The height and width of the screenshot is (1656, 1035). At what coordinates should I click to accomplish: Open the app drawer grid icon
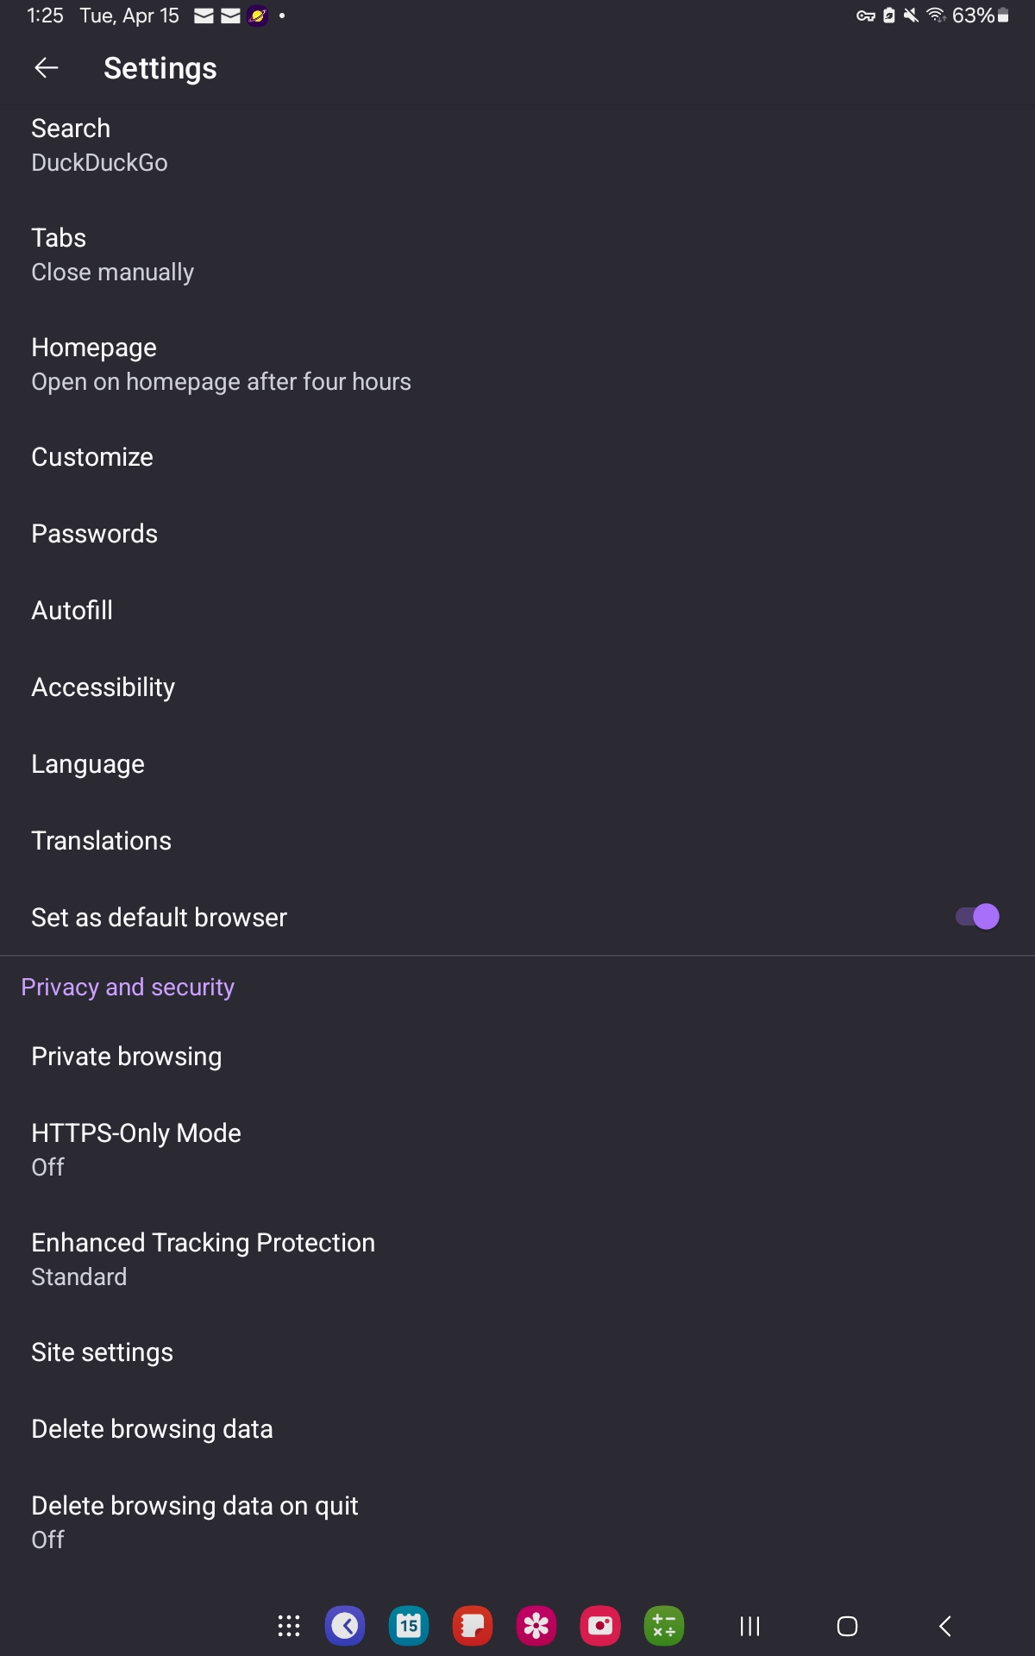coord(289,1627)
